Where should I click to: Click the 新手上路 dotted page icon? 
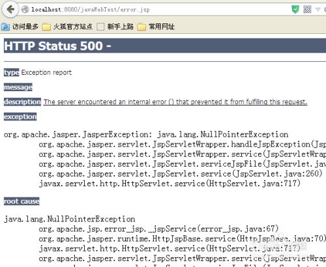[x=100, y=27]
